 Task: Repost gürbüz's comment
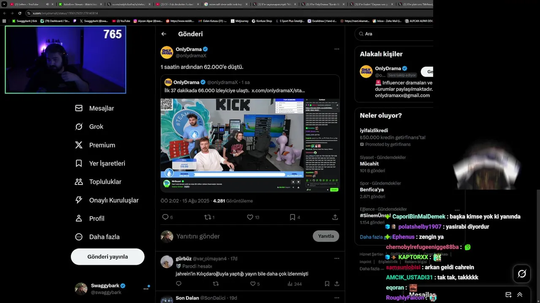click(x=216, y=284)
